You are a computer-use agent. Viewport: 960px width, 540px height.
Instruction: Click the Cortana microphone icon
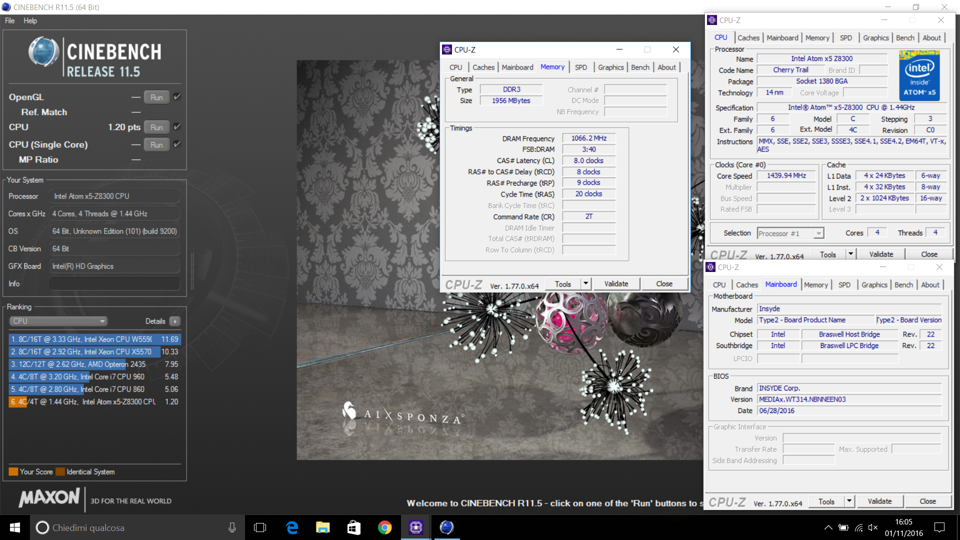232,527
